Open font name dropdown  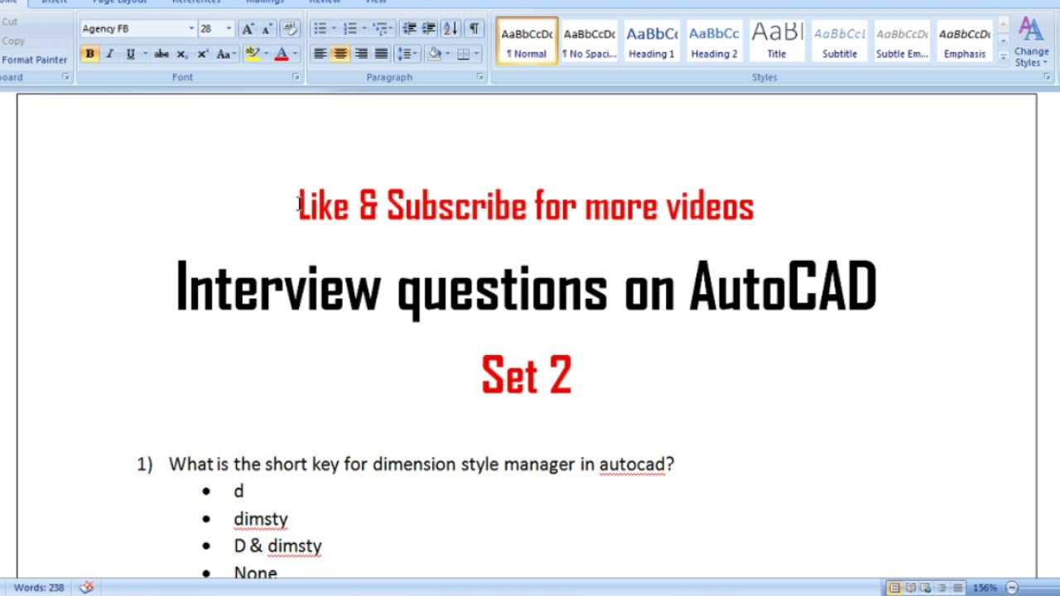[191, 29]
